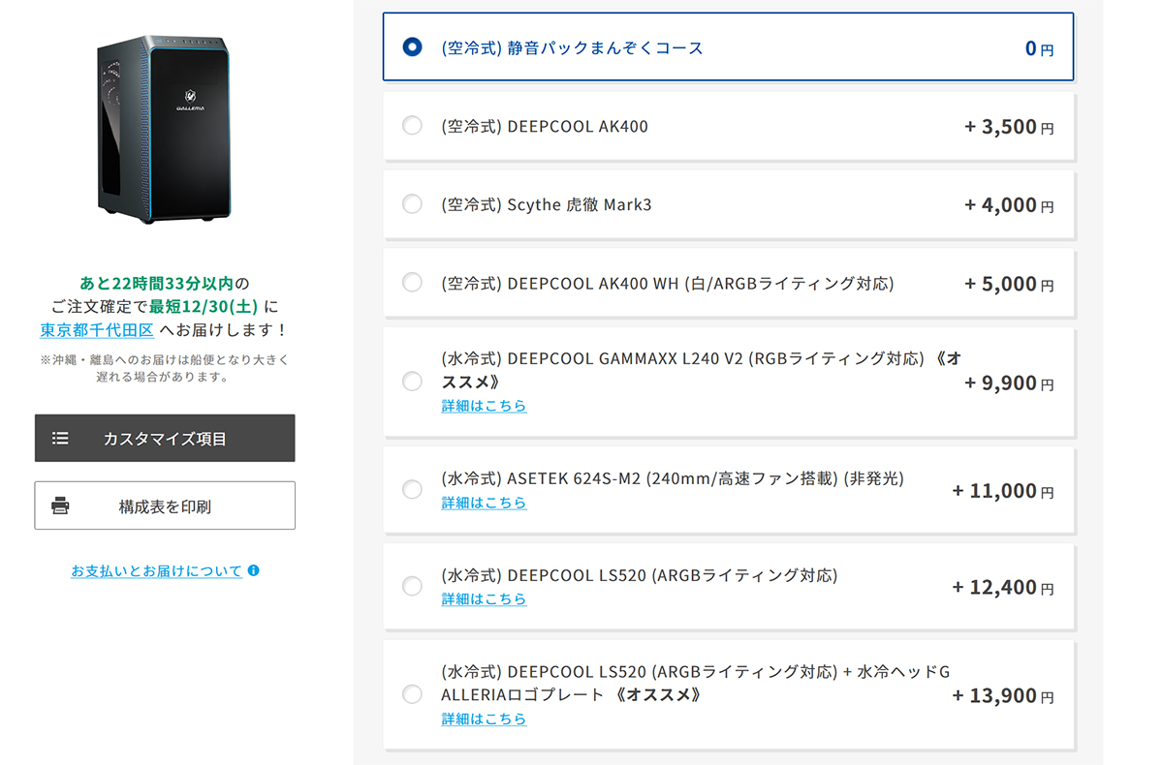Open 詳細はこちら link under ASETEK 624S-M2

click(x=484, y=503)
